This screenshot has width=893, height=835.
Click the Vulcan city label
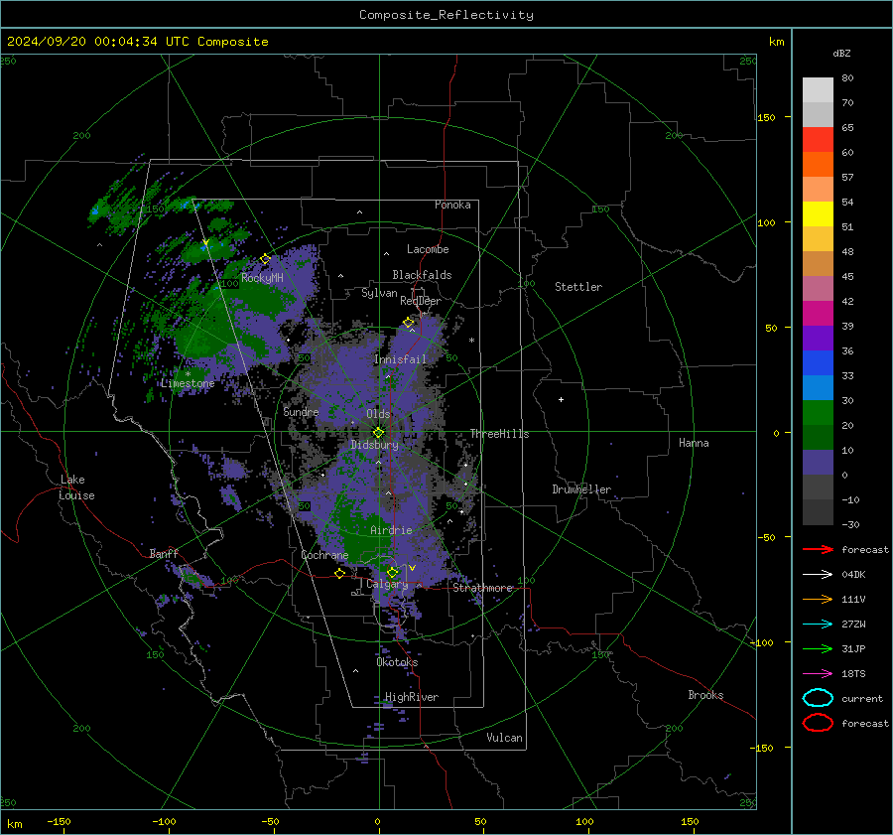coord(504,738)
